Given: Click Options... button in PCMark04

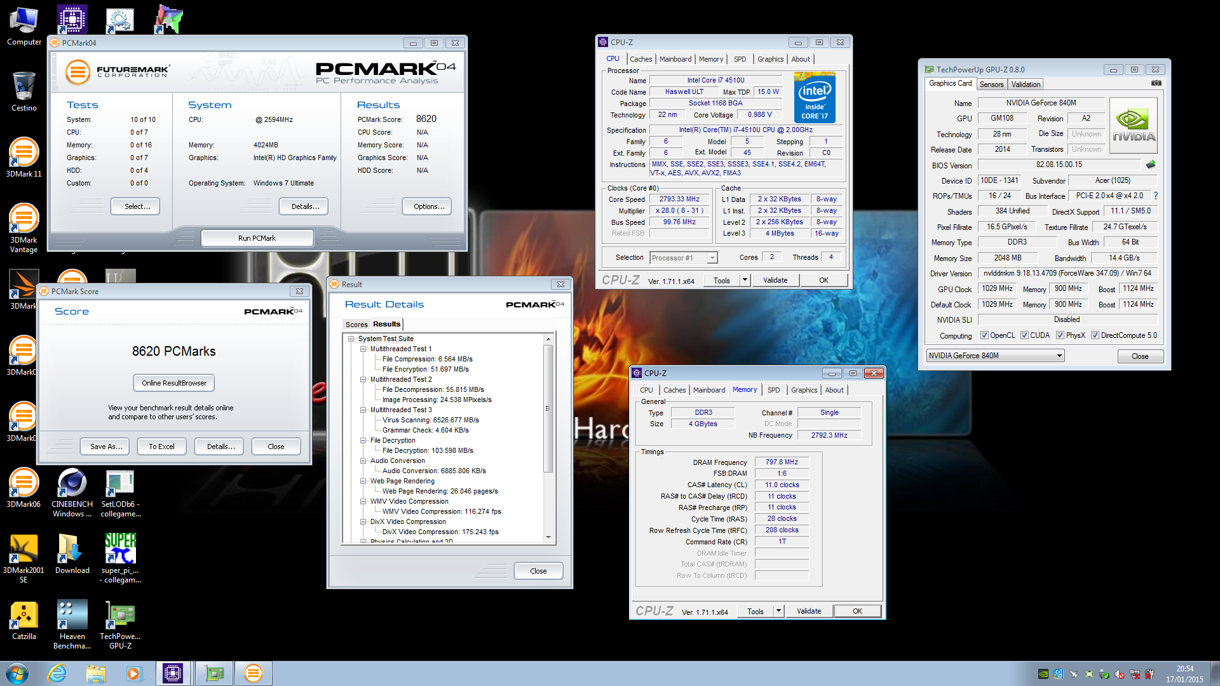Looking at the screenshot, I should [428, 206].
